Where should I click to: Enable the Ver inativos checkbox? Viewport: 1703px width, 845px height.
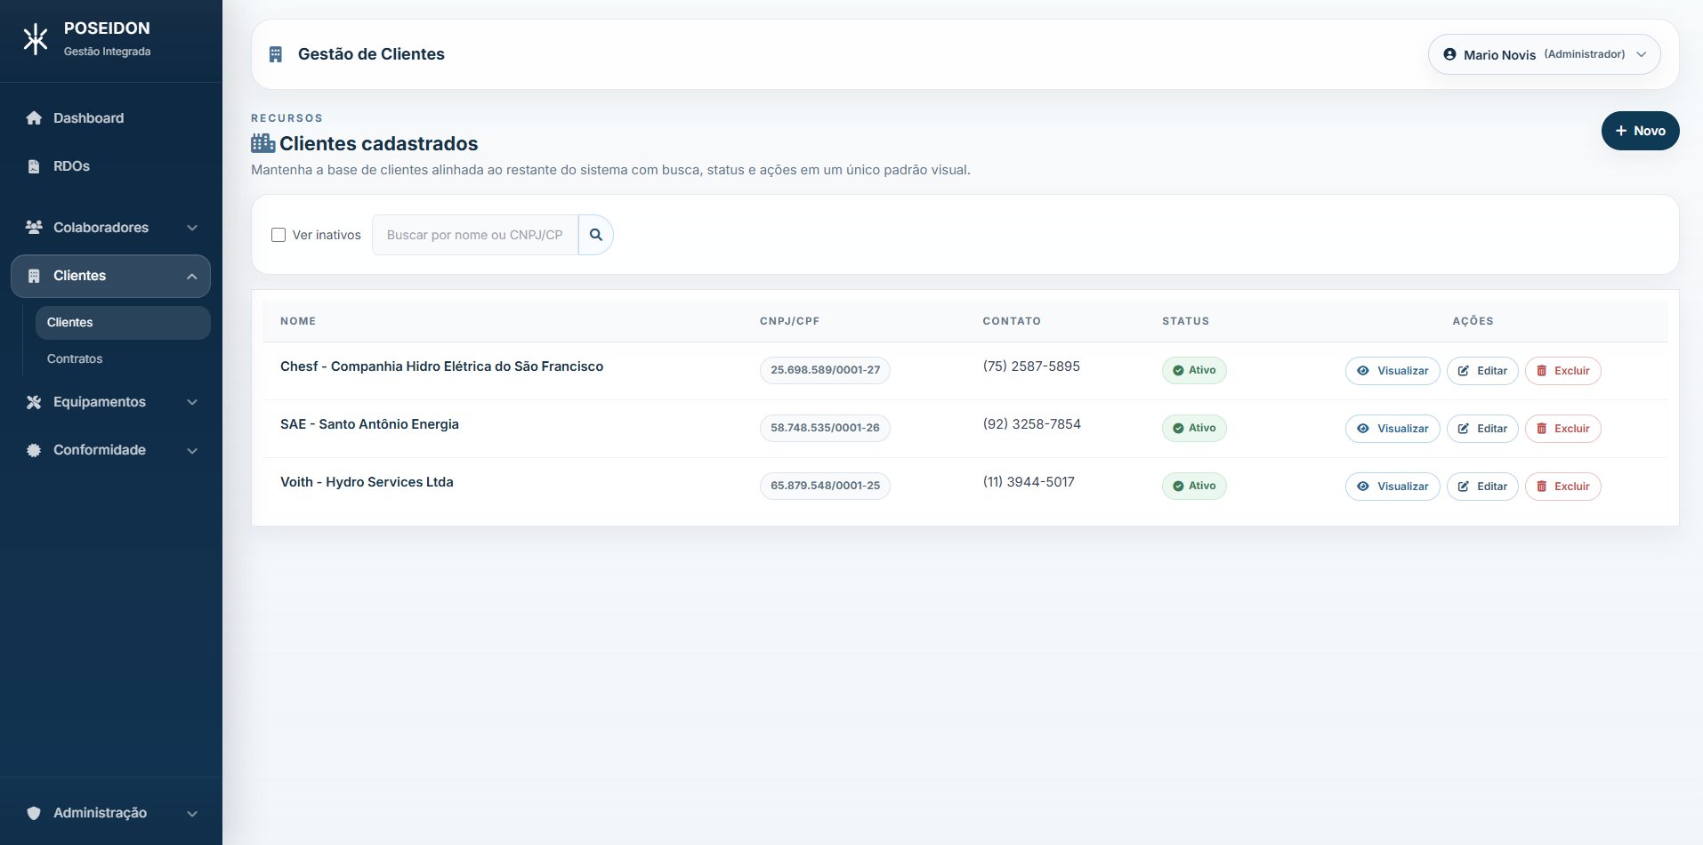(x=278, y=235)
